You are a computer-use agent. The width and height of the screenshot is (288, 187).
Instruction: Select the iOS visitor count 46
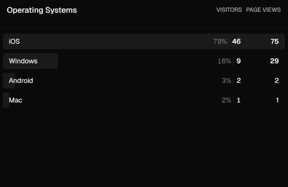tap(236, 41)
